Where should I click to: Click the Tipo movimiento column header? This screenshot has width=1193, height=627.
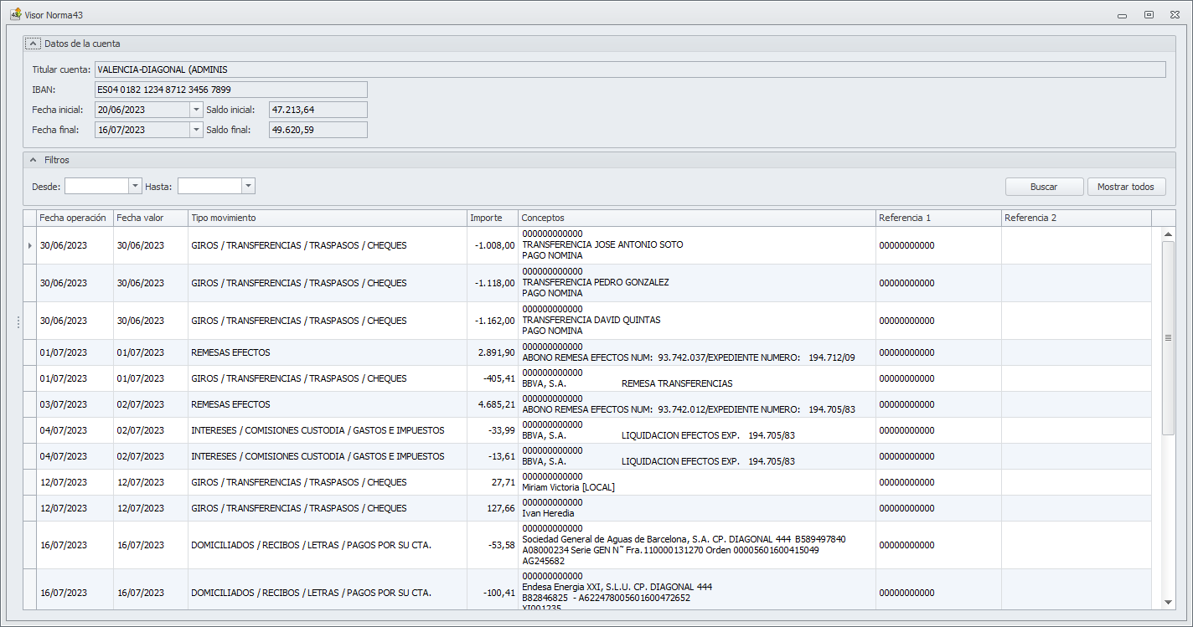coord(327,218)
